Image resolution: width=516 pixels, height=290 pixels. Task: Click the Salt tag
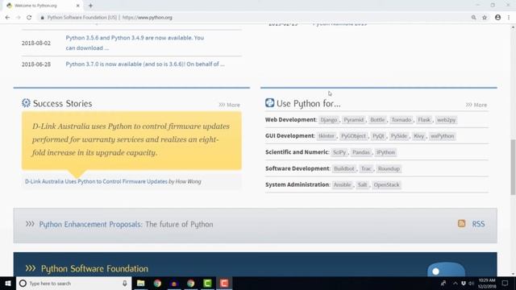coord(362,185)
